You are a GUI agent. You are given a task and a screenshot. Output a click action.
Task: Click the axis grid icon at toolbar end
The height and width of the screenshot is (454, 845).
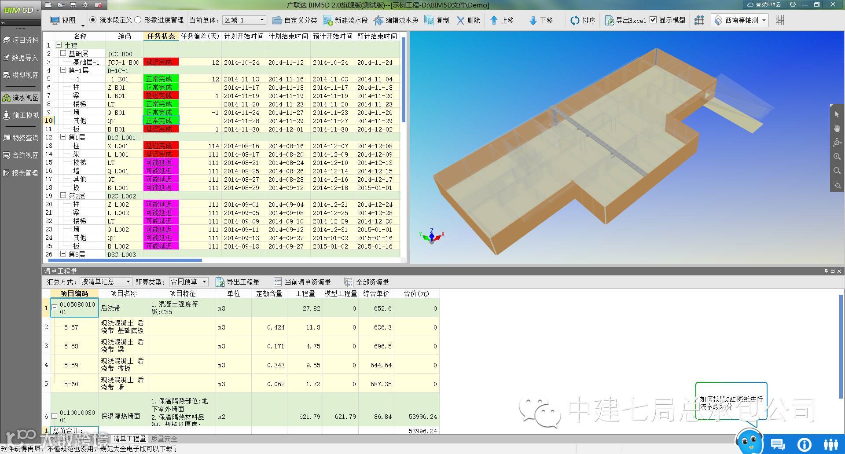(780, 20)
